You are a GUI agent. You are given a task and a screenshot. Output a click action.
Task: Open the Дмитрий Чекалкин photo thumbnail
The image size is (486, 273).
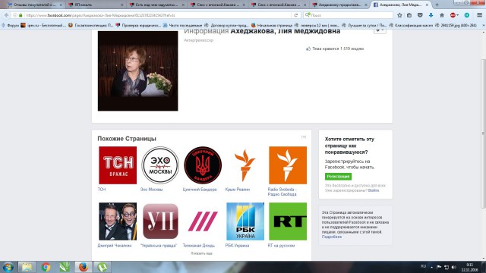pyautogui.click(x=118, y=221)
